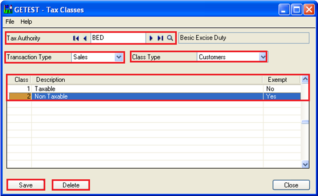Image resolution: width=318 pixels, height=196 pixels.
Task: Click the grid vertical scrollbar thumb
Action: coord(305,122)
